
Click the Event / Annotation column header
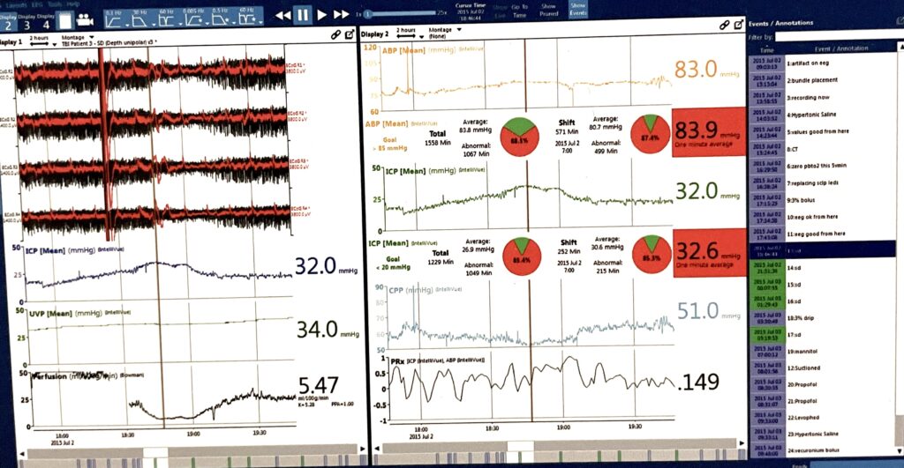tap(841, 49)
